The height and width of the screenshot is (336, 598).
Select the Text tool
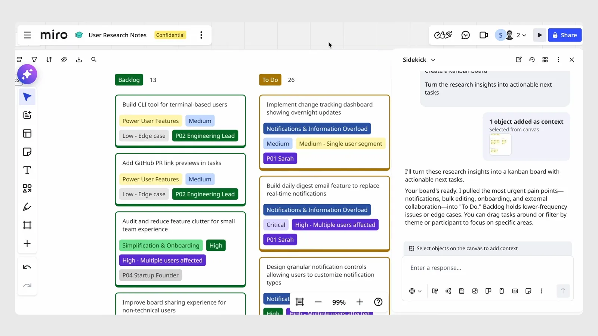pos(27,170)
